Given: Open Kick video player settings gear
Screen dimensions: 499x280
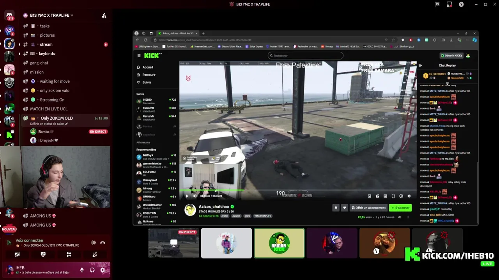Looking at the screenshot, I should [x=409, y=196].
